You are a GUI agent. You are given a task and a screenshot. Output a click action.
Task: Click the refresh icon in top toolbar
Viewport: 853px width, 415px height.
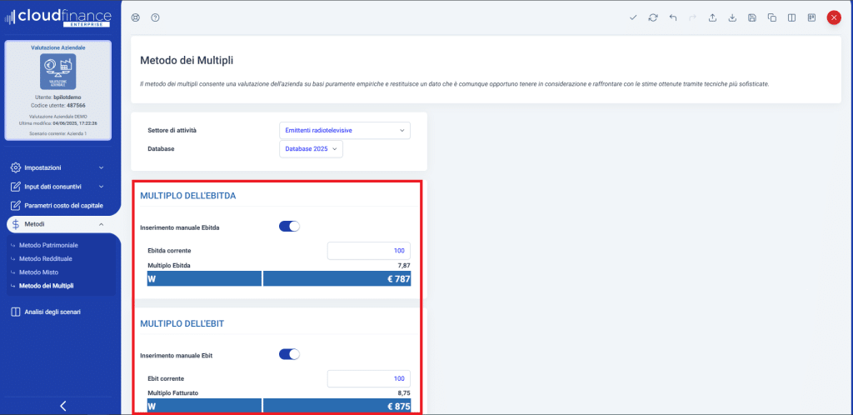click(653, 17)
